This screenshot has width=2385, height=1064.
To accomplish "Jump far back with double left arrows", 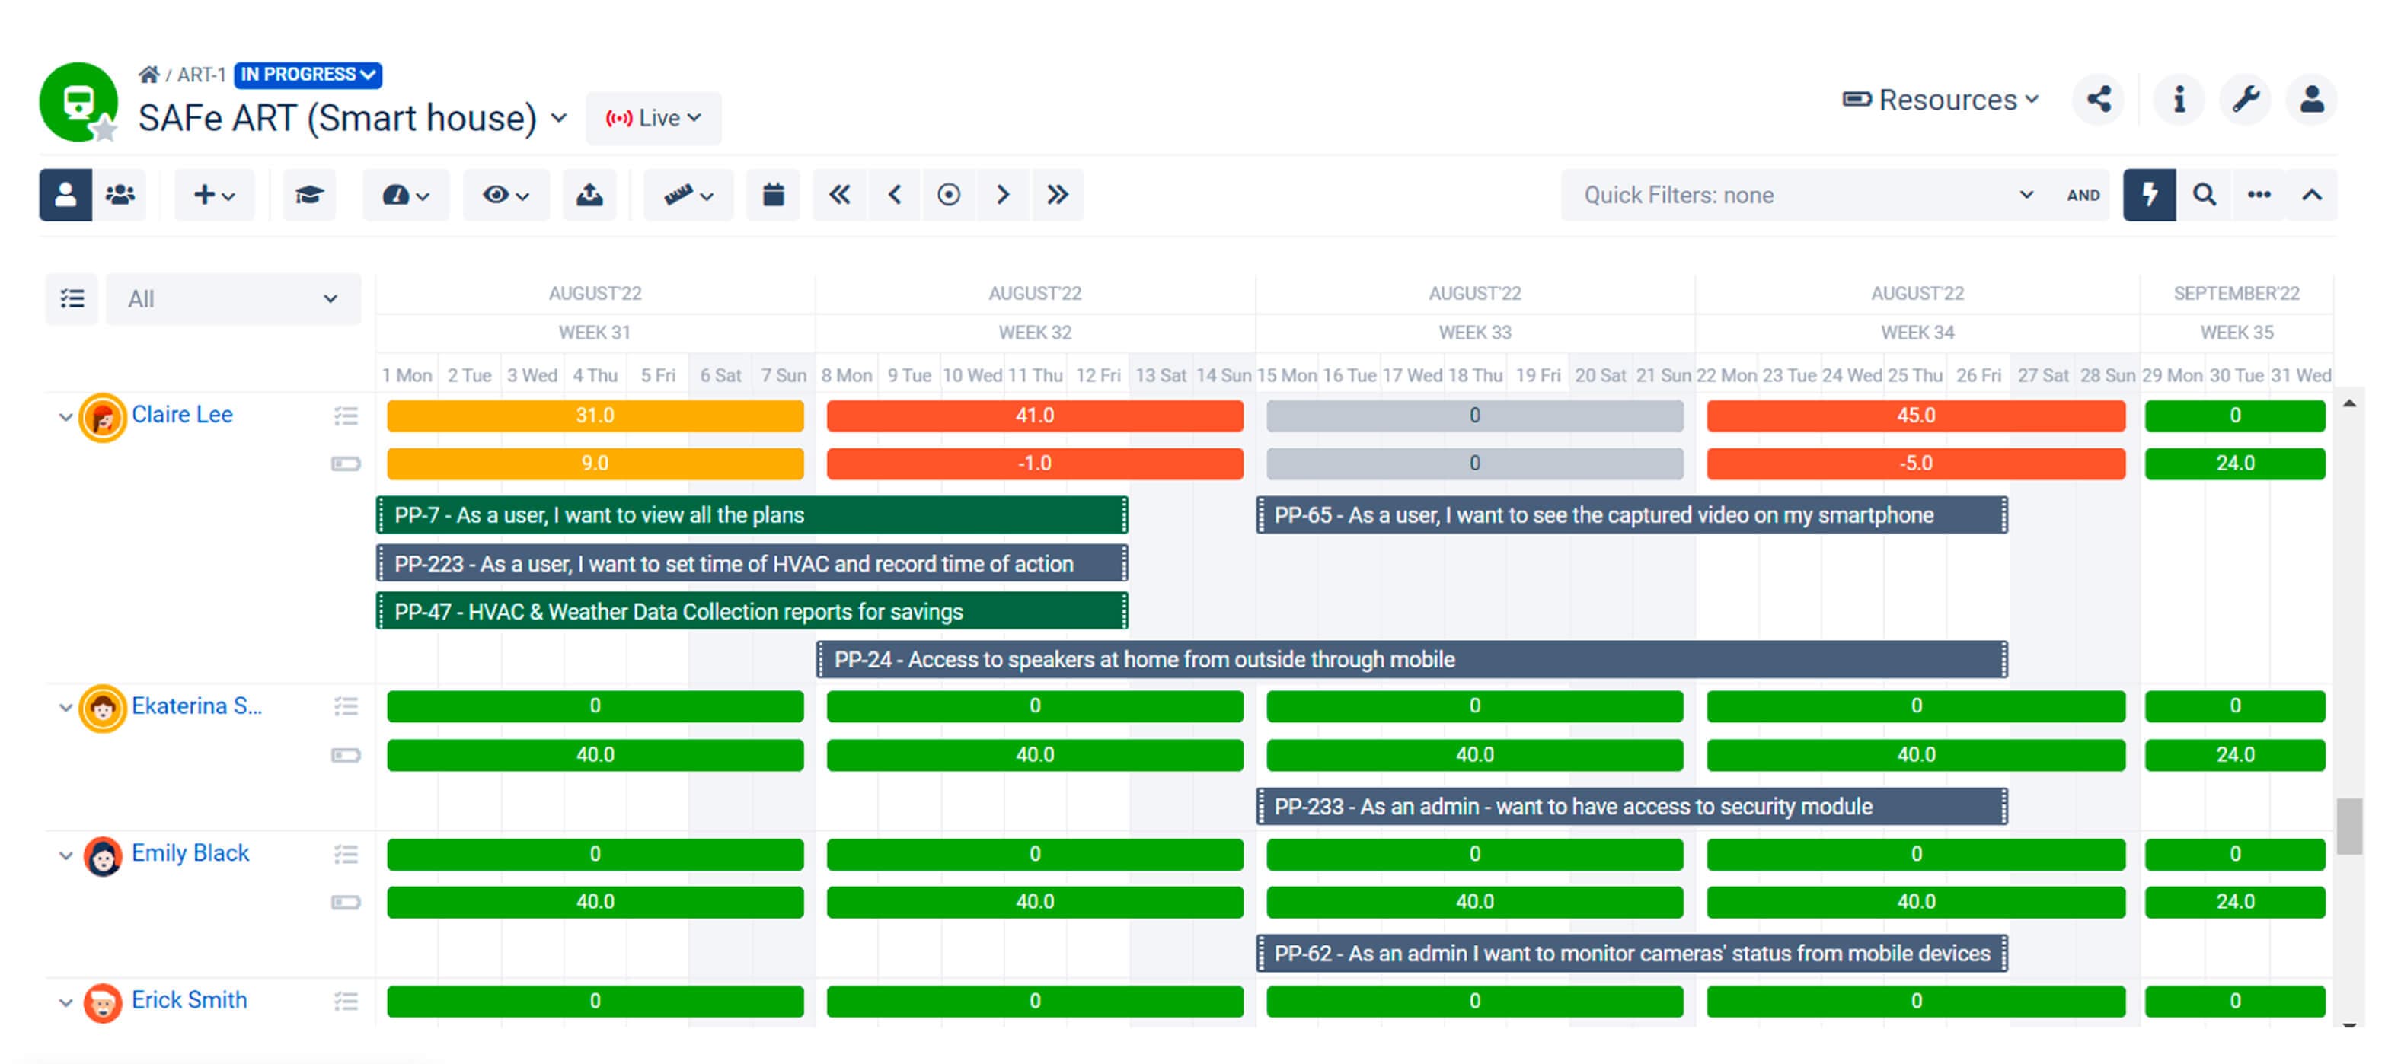I will coord(840,194).
